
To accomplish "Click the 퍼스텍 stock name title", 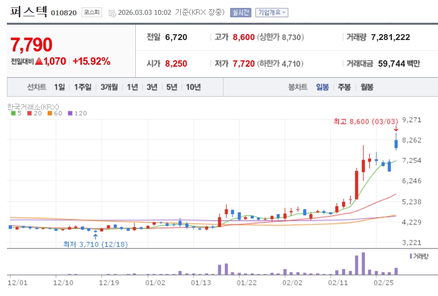I will (29, 11).
